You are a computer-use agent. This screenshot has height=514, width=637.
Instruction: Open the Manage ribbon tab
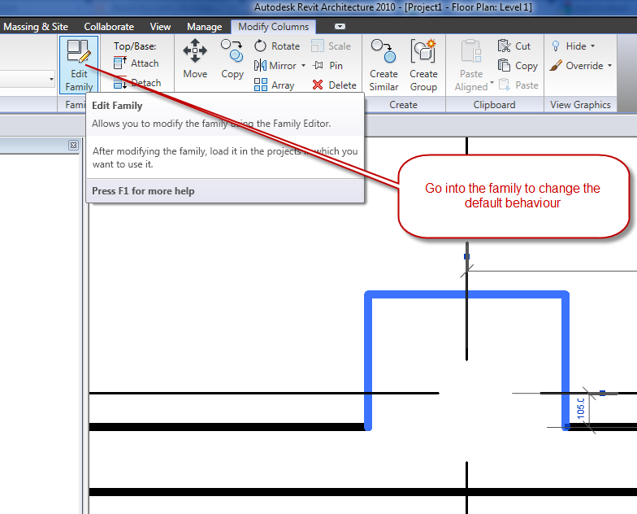(205, 27)
